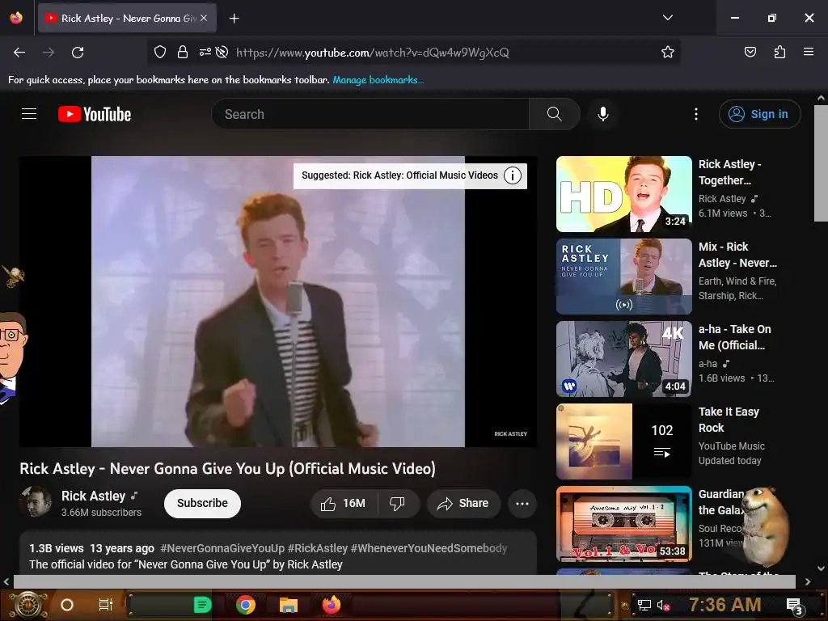The height and width of the screenshot is (621, 828).
Task: Open the steampunk Start button
Action: tap(27, 605)
